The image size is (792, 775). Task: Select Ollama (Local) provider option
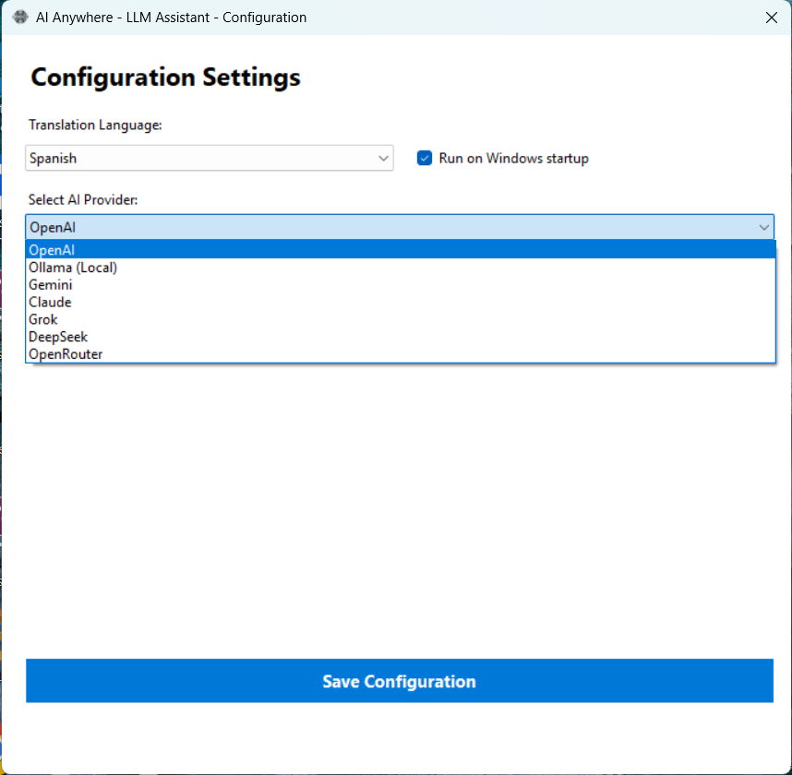[401, 267]
